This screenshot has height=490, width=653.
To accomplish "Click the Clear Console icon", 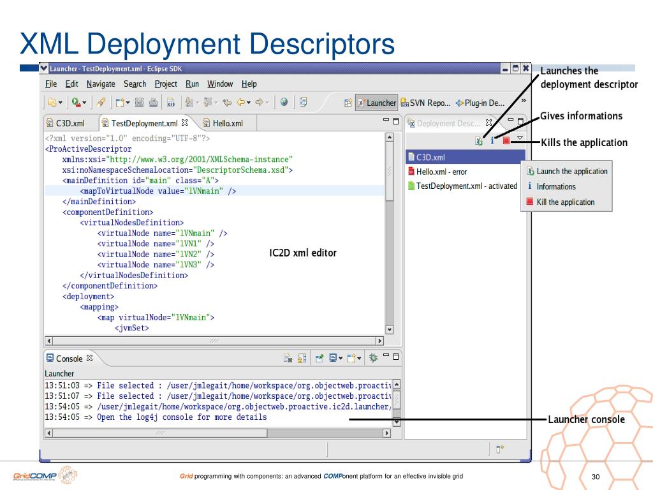I will (288, 358).
